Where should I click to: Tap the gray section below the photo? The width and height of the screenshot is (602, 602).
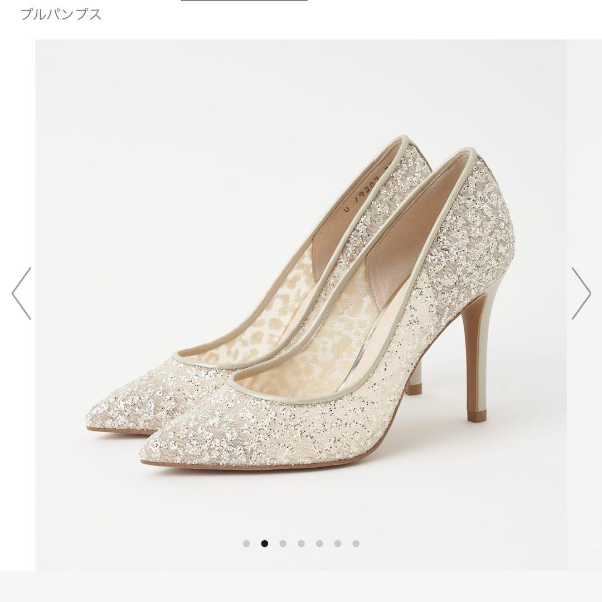tap(301, 586)
